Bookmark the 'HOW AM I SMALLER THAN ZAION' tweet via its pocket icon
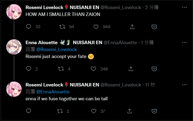 click(x=154, y=27)
